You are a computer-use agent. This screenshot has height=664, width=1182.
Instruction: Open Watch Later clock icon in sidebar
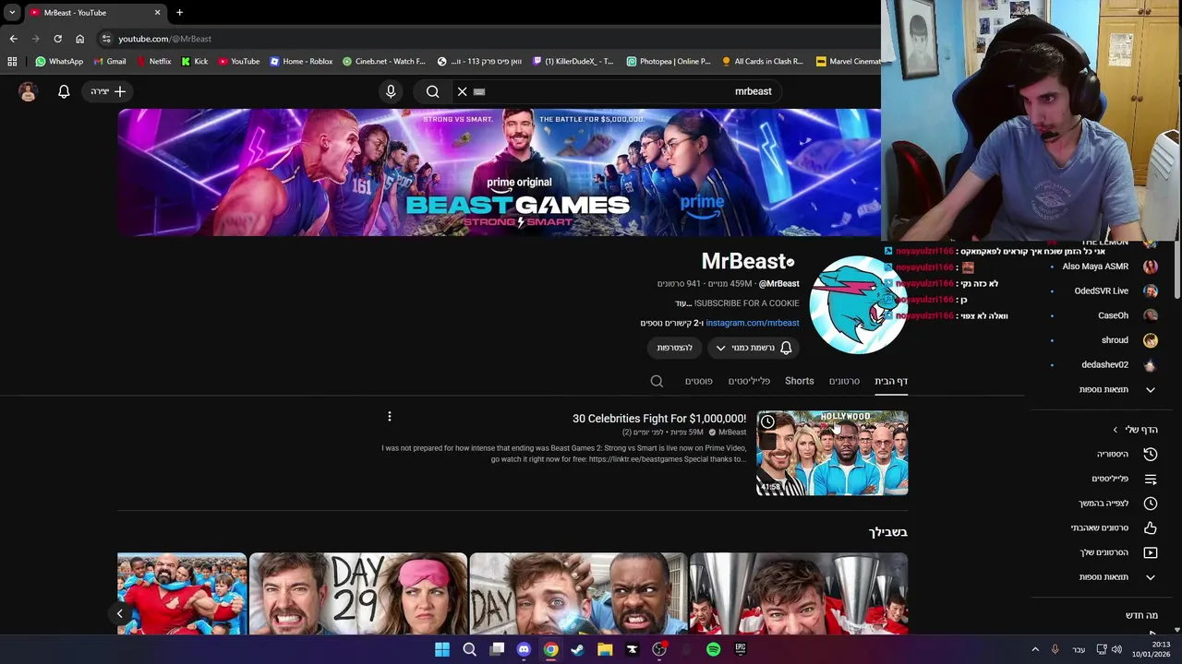1150,504
